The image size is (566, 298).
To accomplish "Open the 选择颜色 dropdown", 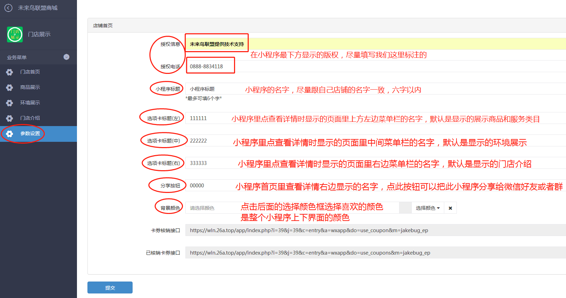I will (x=427, y=208).
